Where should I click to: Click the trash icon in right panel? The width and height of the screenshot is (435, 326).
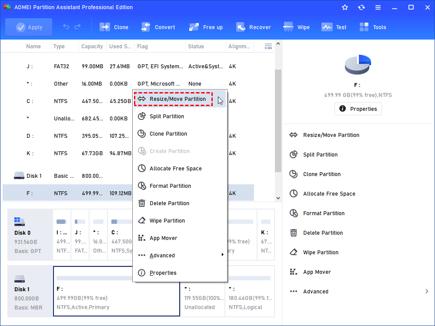294,233
